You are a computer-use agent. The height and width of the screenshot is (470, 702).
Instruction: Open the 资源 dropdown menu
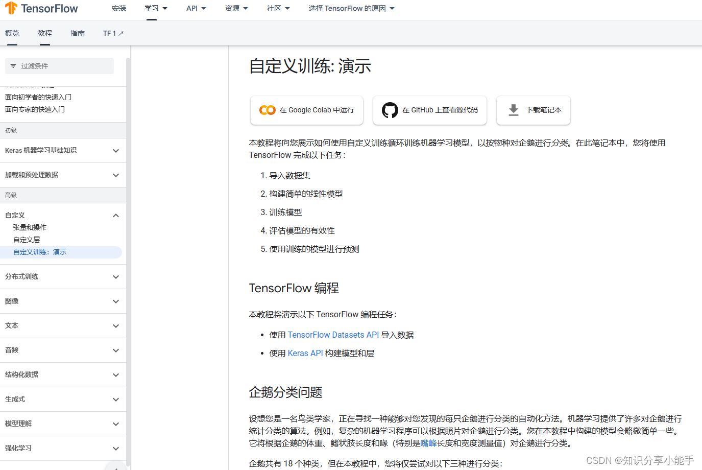click(236, 8)
